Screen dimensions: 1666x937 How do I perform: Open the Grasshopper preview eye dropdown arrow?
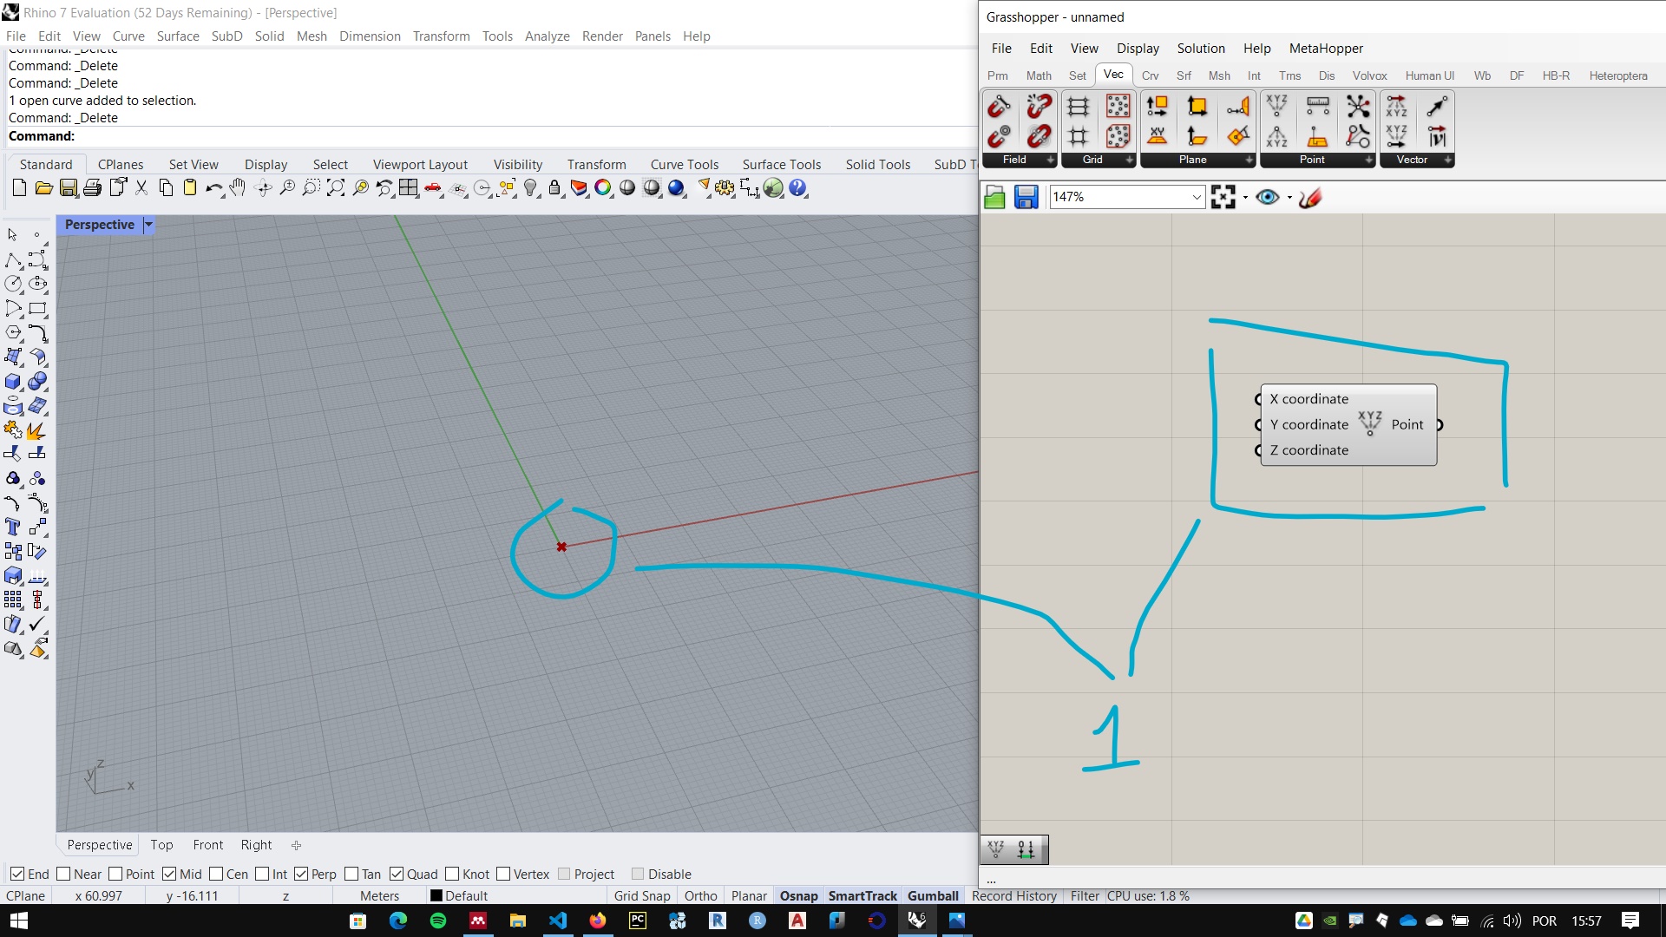pos(1289,198)
